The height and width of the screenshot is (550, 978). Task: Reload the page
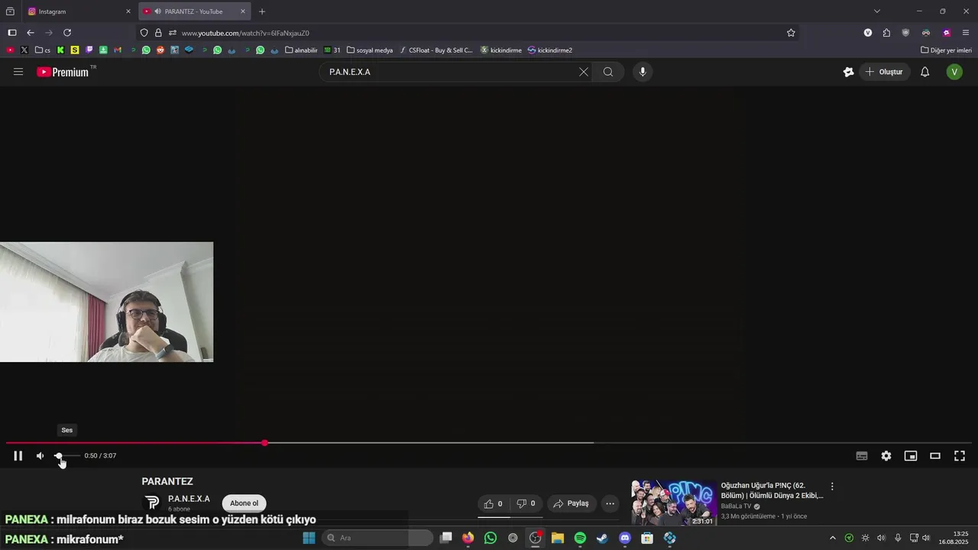(x=67, y=33)
